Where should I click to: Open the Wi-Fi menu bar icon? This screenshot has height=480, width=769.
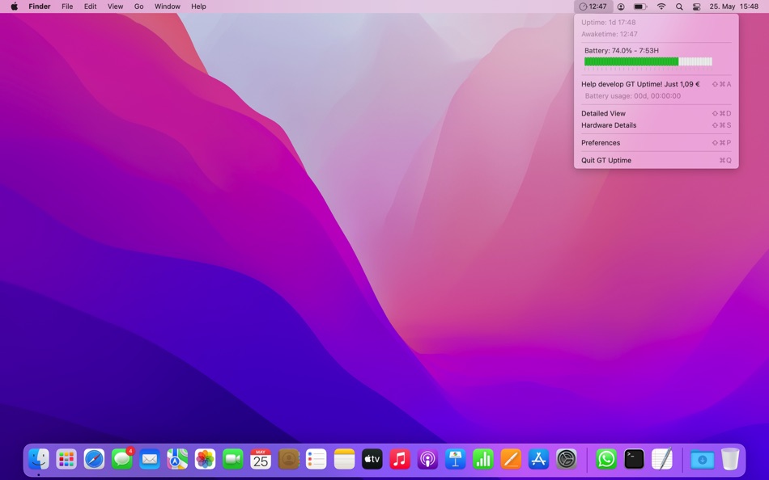tap(661, 6)
